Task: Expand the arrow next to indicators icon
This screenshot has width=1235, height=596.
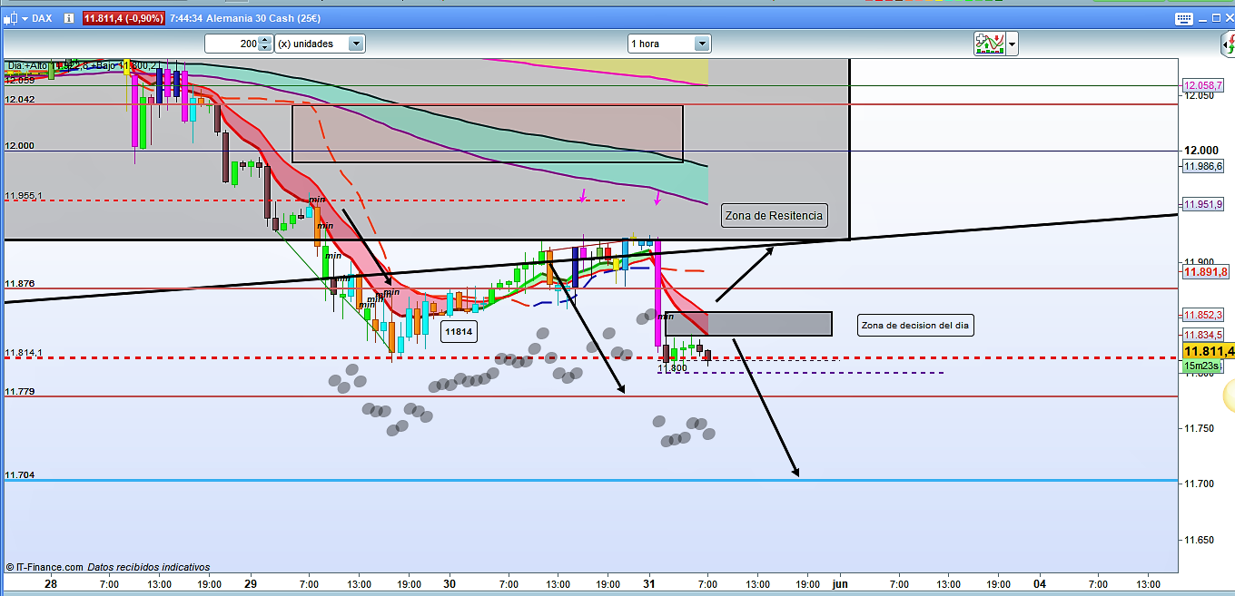Action: (1012, 43)
